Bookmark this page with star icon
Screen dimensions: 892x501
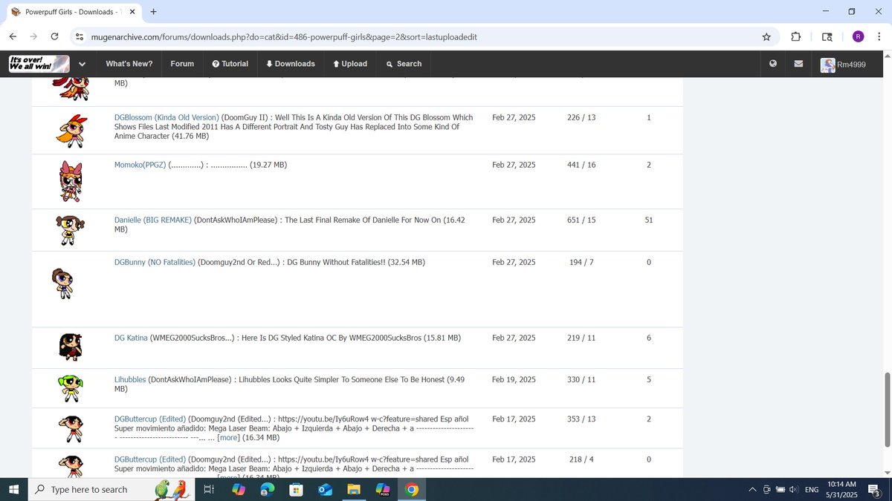point(766,36)
